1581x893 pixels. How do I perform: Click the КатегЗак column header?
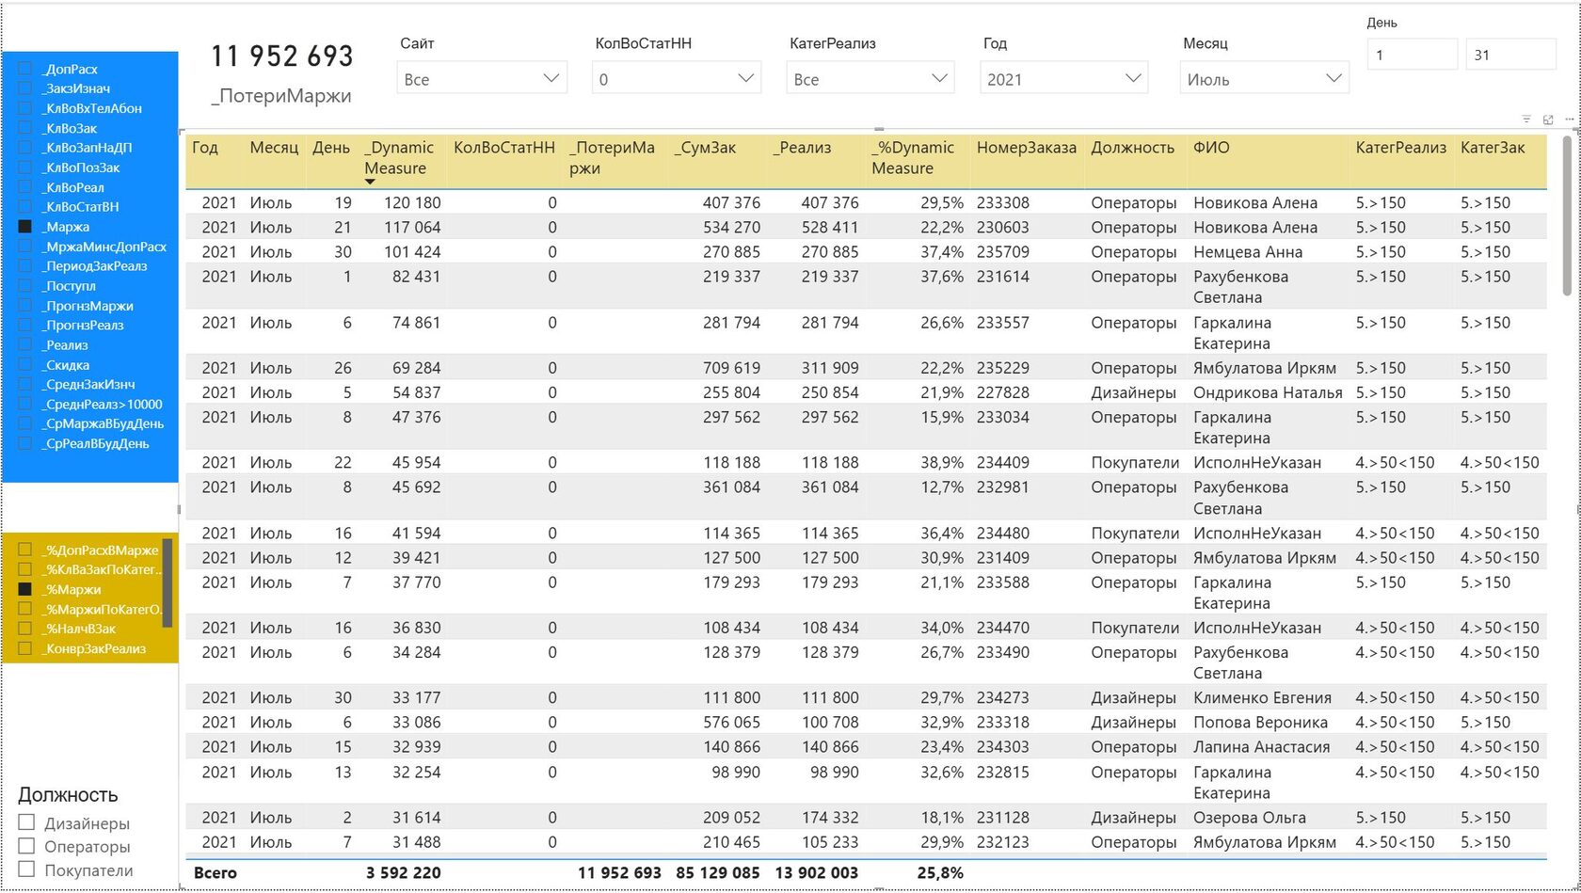tap(1493, 148)
